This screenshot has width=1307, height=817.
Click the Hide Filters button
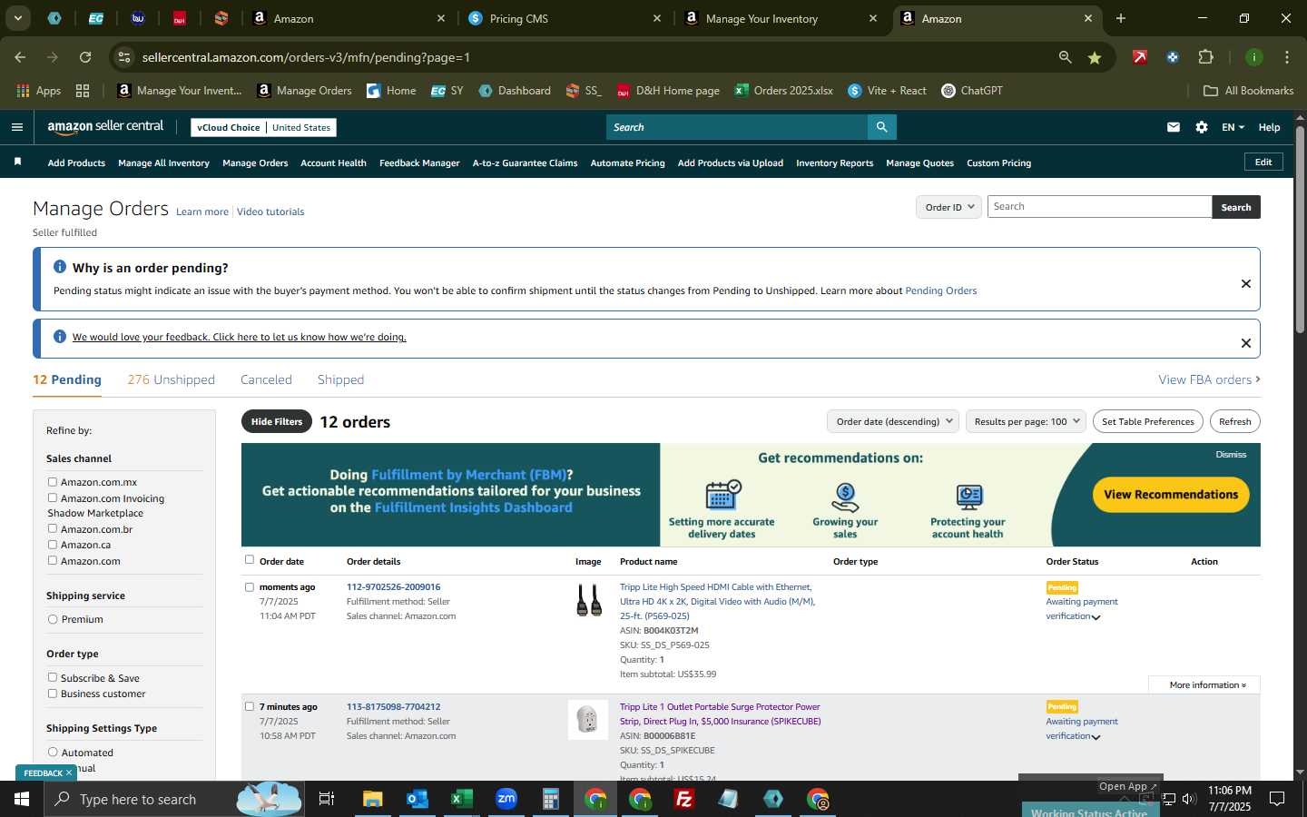click(277, 421)
